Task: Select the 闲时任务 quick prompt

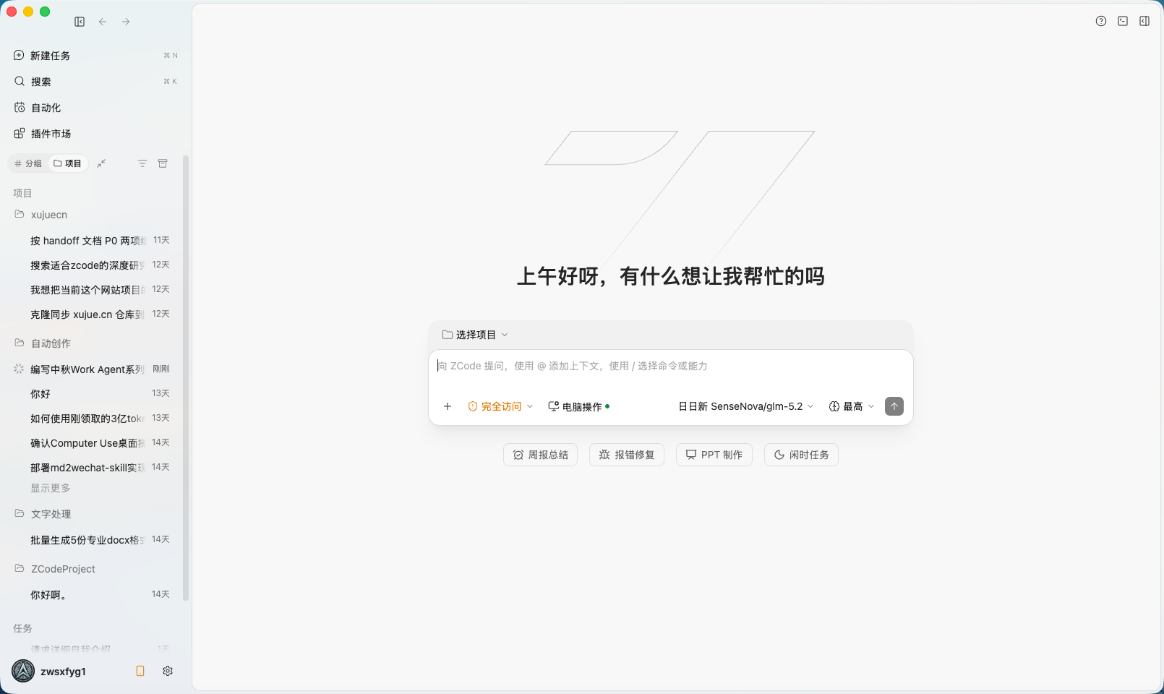Action: 801,455
